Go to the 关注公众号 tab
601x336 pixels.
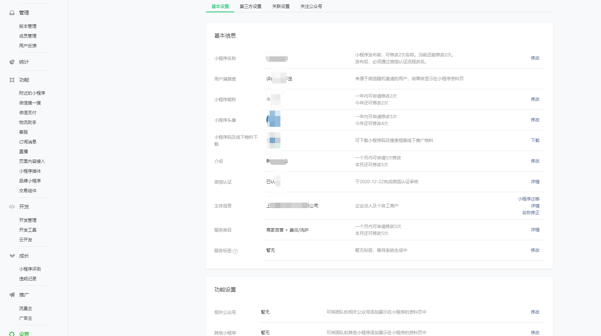pos(311,7)
